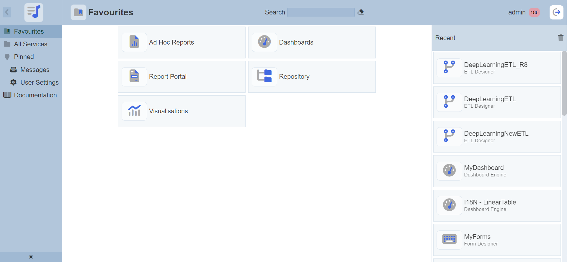Open the Visualisations chart tile
The height and width of the screenshot is (262, 567).
click(182, 111)
